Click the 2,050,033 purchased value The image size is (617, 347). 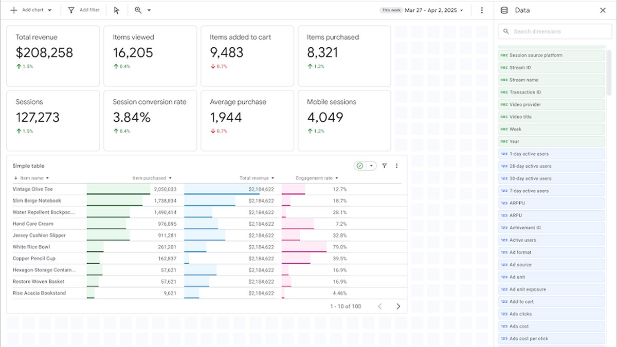(165, 189)
